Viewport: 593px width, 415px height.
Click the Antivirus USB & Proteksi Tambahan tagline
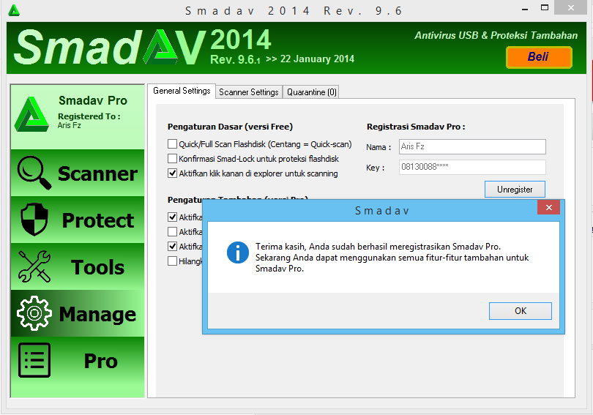[x=496, y=36]
